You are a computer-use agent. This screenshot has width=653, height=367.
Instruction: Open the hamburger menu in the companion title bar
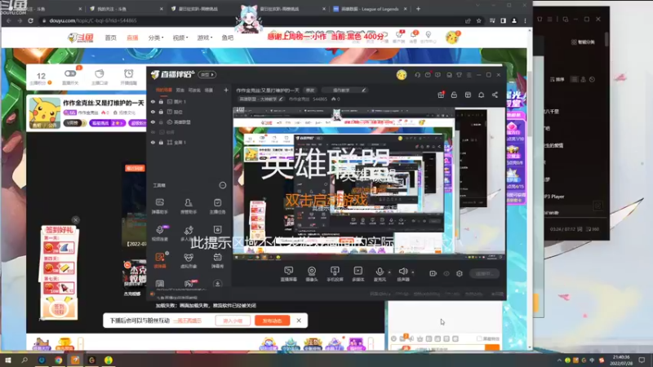[469, 75]
